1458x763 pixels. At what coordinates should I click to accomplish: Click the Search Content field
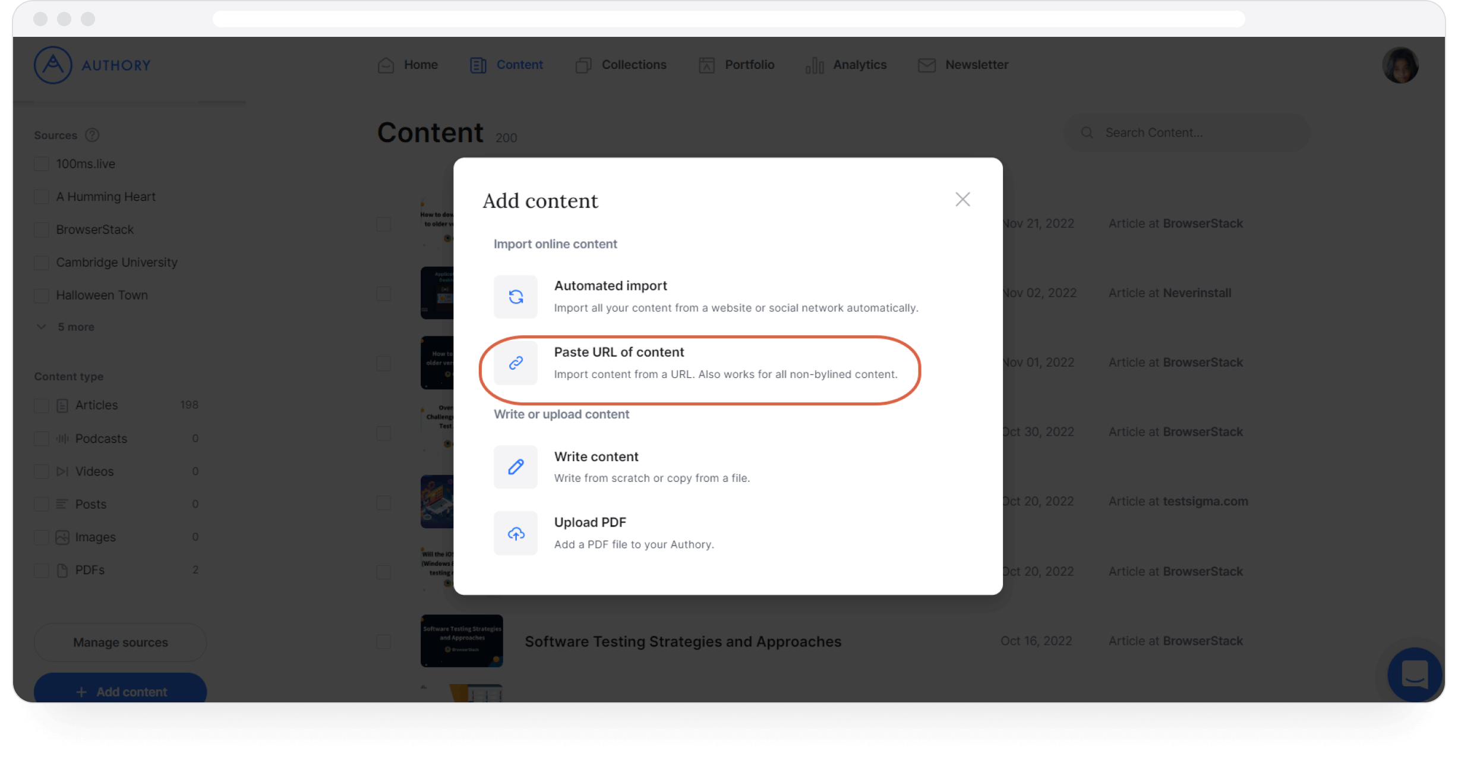1185,133
